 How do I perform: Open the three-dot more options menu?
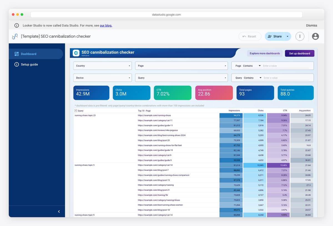pyautogui.click(x=300, y=36)
